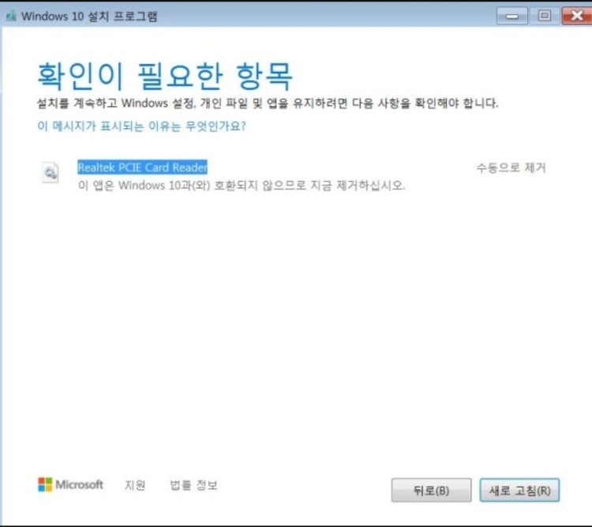This screenshot has width=592, height=527.
Task: Go back with the '뒤로(B)' button
Action: coord(431,491)
